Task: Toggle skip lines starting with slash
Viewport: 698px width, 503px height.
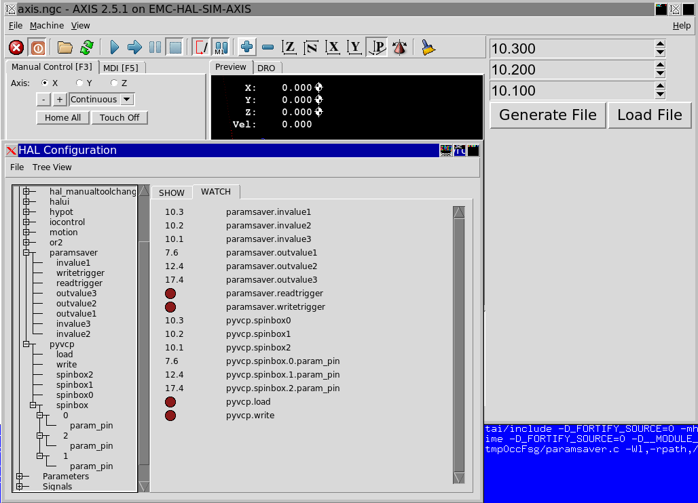Action: coord(201,47)
